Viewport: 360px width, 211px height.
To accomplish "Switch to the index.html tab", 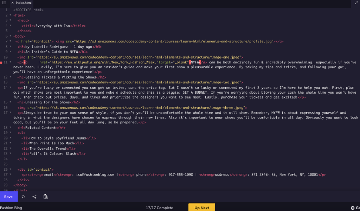I will point(24,3).
